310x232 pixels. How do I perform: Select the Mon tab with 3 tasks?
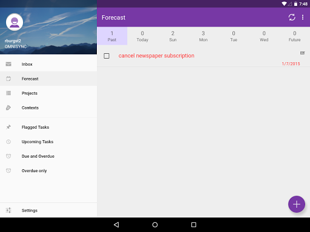point(203,36)
